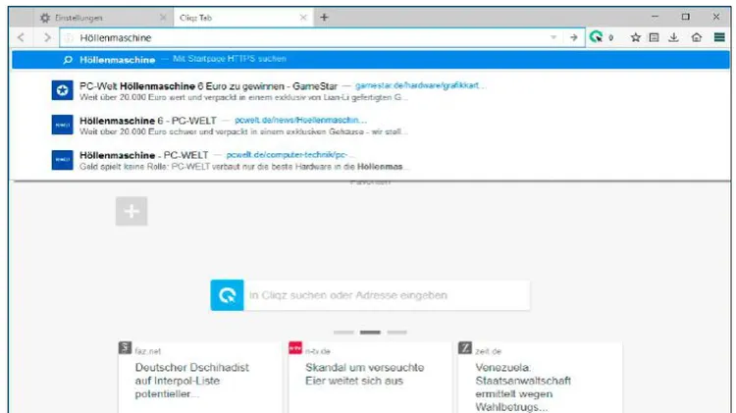Open the URL bar history dropdown arrow
Viewport: 736px width, 413px height.
(553, 37)
